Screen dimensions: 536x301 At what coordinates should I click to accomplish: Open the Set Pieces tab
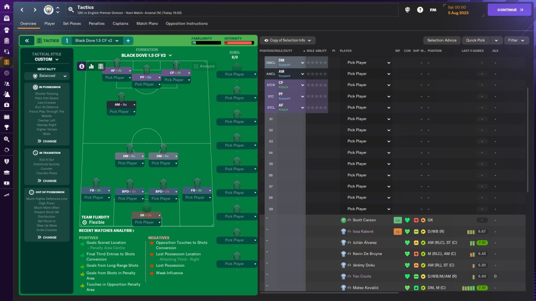click(x=72, y=23)
